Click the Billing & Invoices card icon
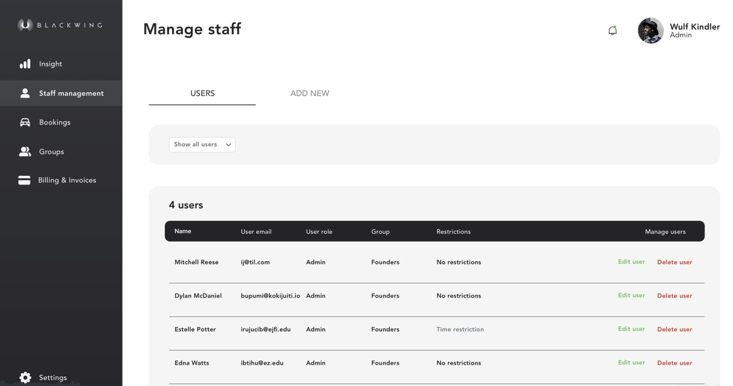 point(24,181)
